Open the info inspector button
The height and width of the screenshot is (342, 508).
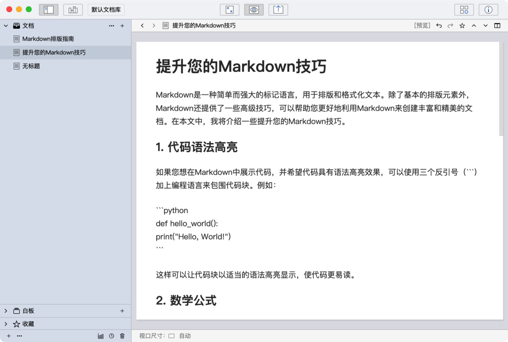(489, 9)
